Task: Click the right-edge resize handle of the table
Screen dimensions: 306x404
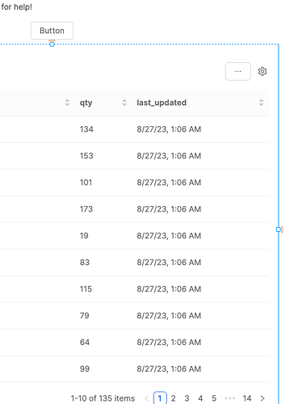Action: coord(279,229)
